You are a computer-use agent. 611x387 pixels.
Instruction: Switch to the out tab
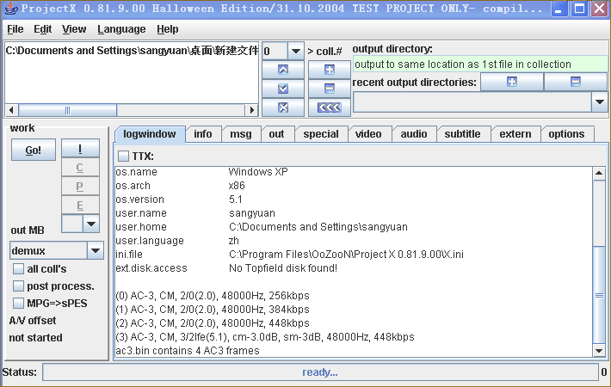click(276, 134)
